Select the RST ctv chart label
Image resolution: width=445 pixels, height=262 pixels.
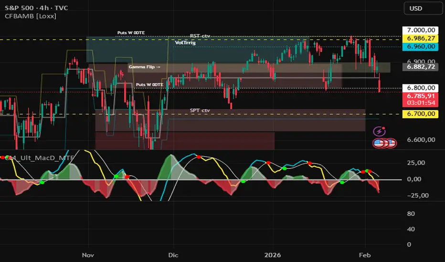pos(200,36)
